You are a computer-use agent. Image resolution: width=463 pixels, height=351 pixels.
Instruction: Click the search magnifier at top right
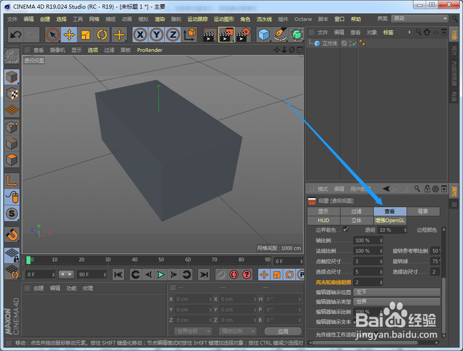point(455,19)
